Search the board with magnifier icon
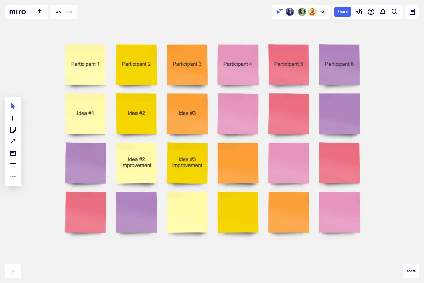 pyautogui.click(x=395, y=12)
